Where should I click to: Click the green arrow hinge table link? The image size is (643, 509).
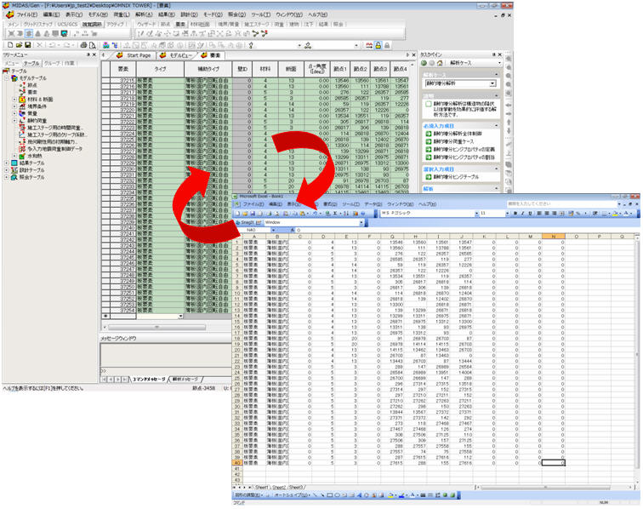(x=428, y=177)
